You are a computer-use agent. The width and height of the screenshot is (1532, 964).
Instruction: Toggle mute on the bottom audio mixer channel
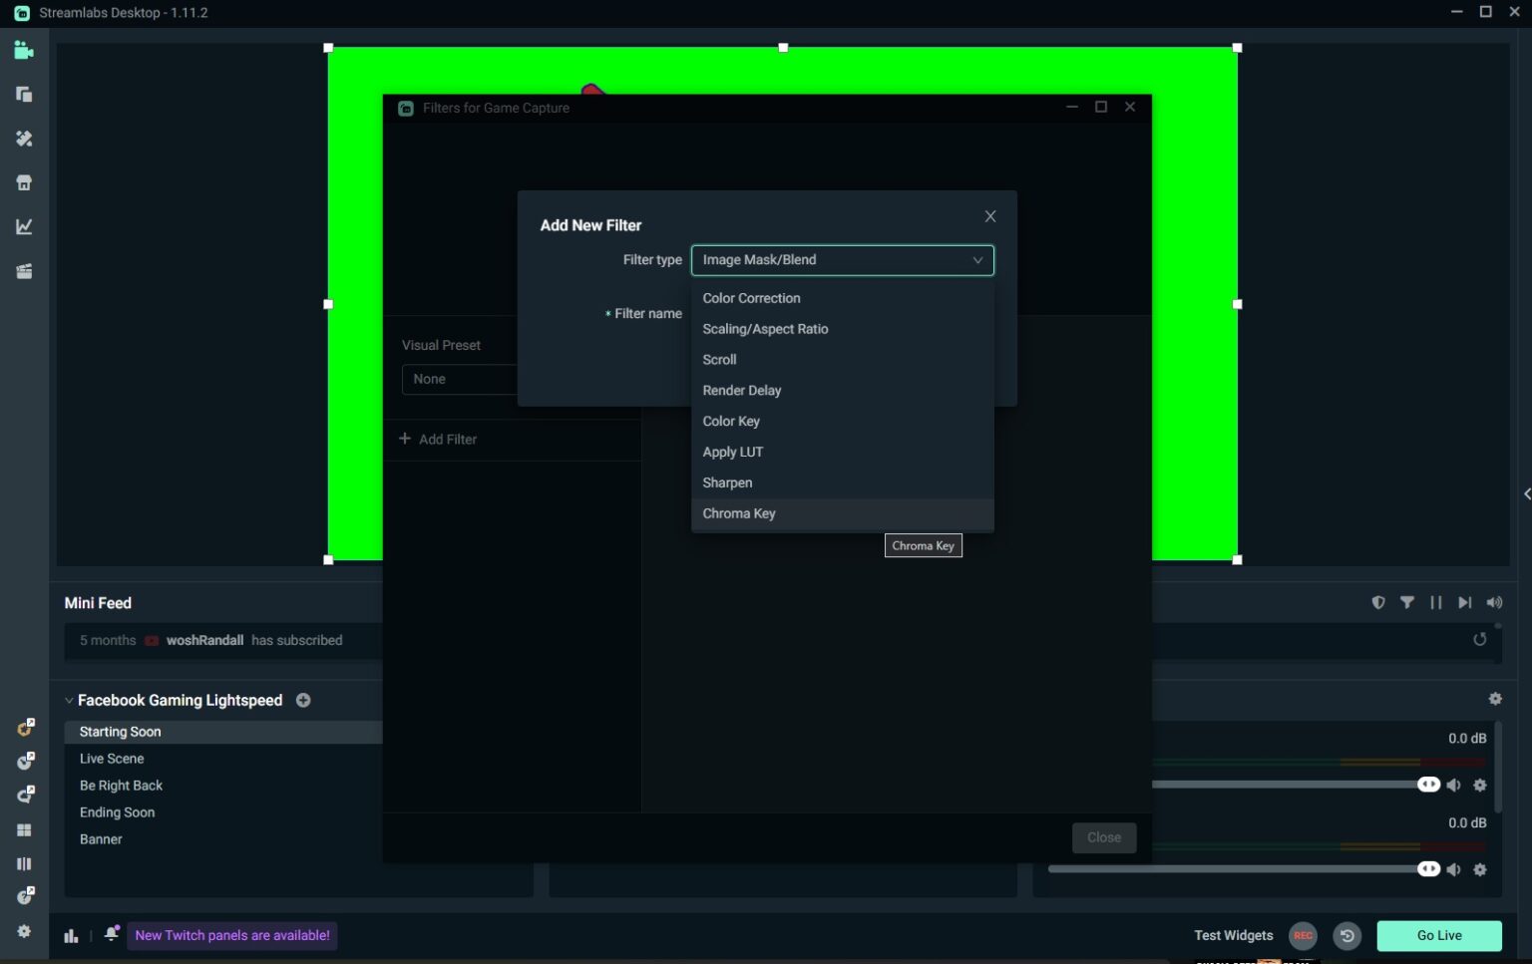[1454, 868]
